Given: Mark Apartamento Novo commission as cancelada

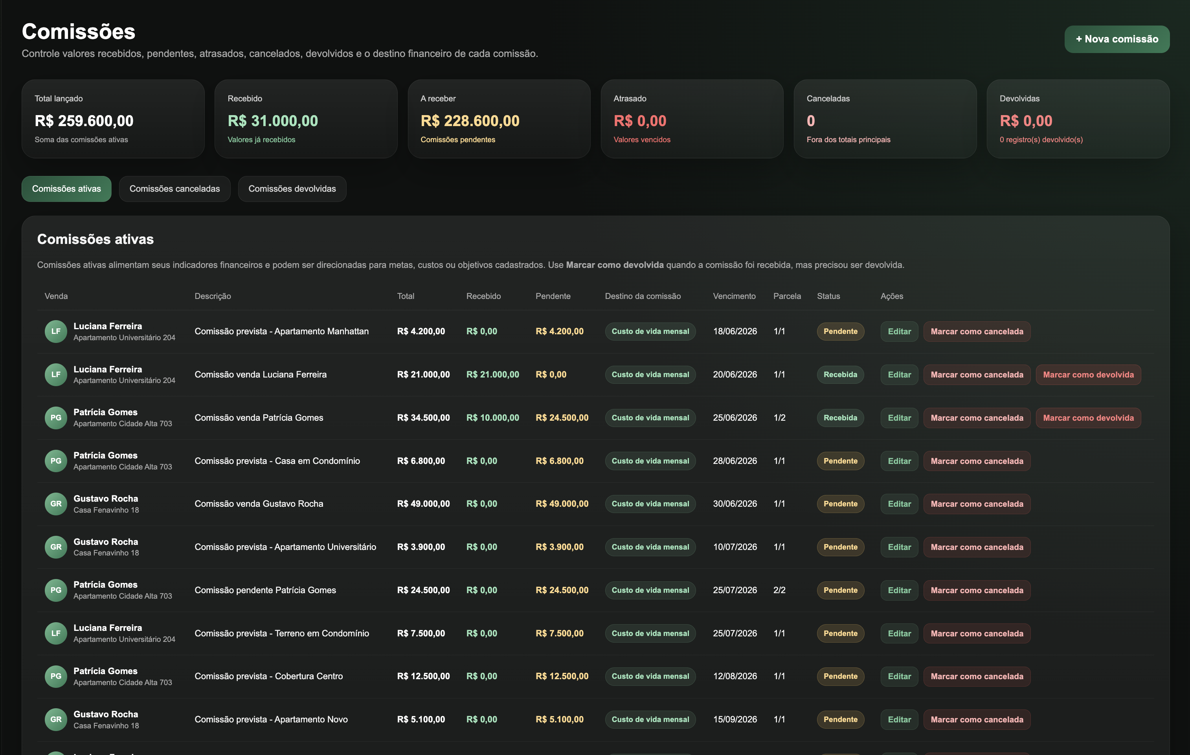Looking at the screenshot, I should pyautogui.click(x=977, y=719).
